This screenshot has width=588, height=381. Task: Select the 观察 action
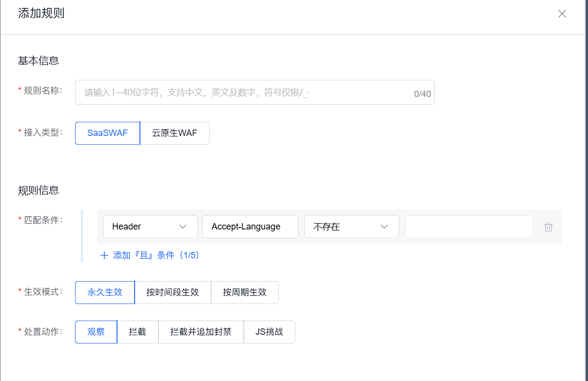click(96, 332)
